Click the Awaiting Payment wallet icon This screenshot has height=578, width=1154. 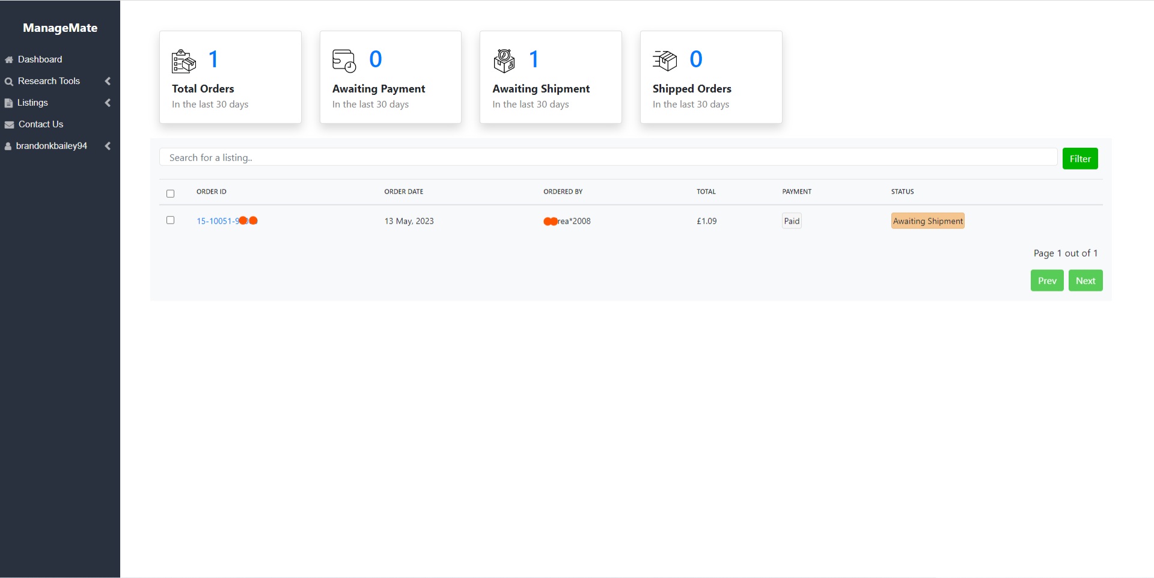pyautogui.click(x=344, y=61)
